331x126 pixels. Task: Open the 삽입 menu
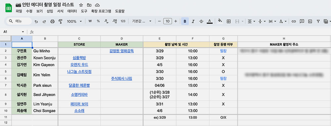tap(50, 11)
